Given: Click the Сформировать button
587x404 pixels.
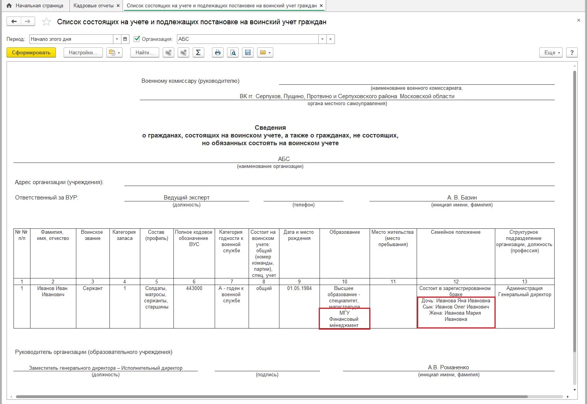Looking at the screenshot, I should pyautogui.click(x=31, y=52).
